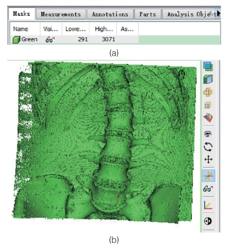Toggle the crosshair reference lines button
Screen dimensions: 229x250
[208, 176]
